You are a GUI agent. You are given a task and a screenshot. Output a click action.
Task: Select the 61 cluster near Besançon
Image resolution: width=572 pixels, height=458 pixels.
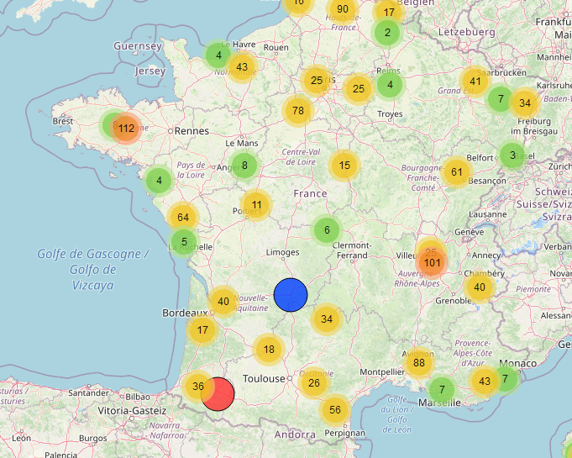(x=457, y=172)
